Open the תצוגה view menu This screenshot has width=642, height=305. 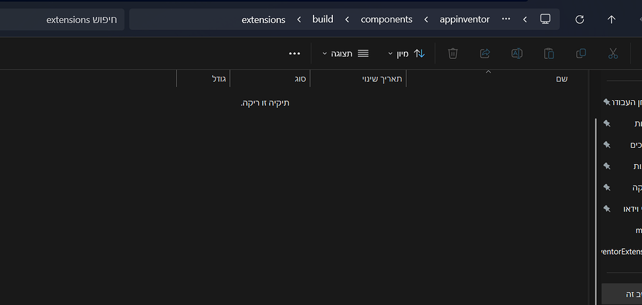pyautogui.click(x=345, y=54)
